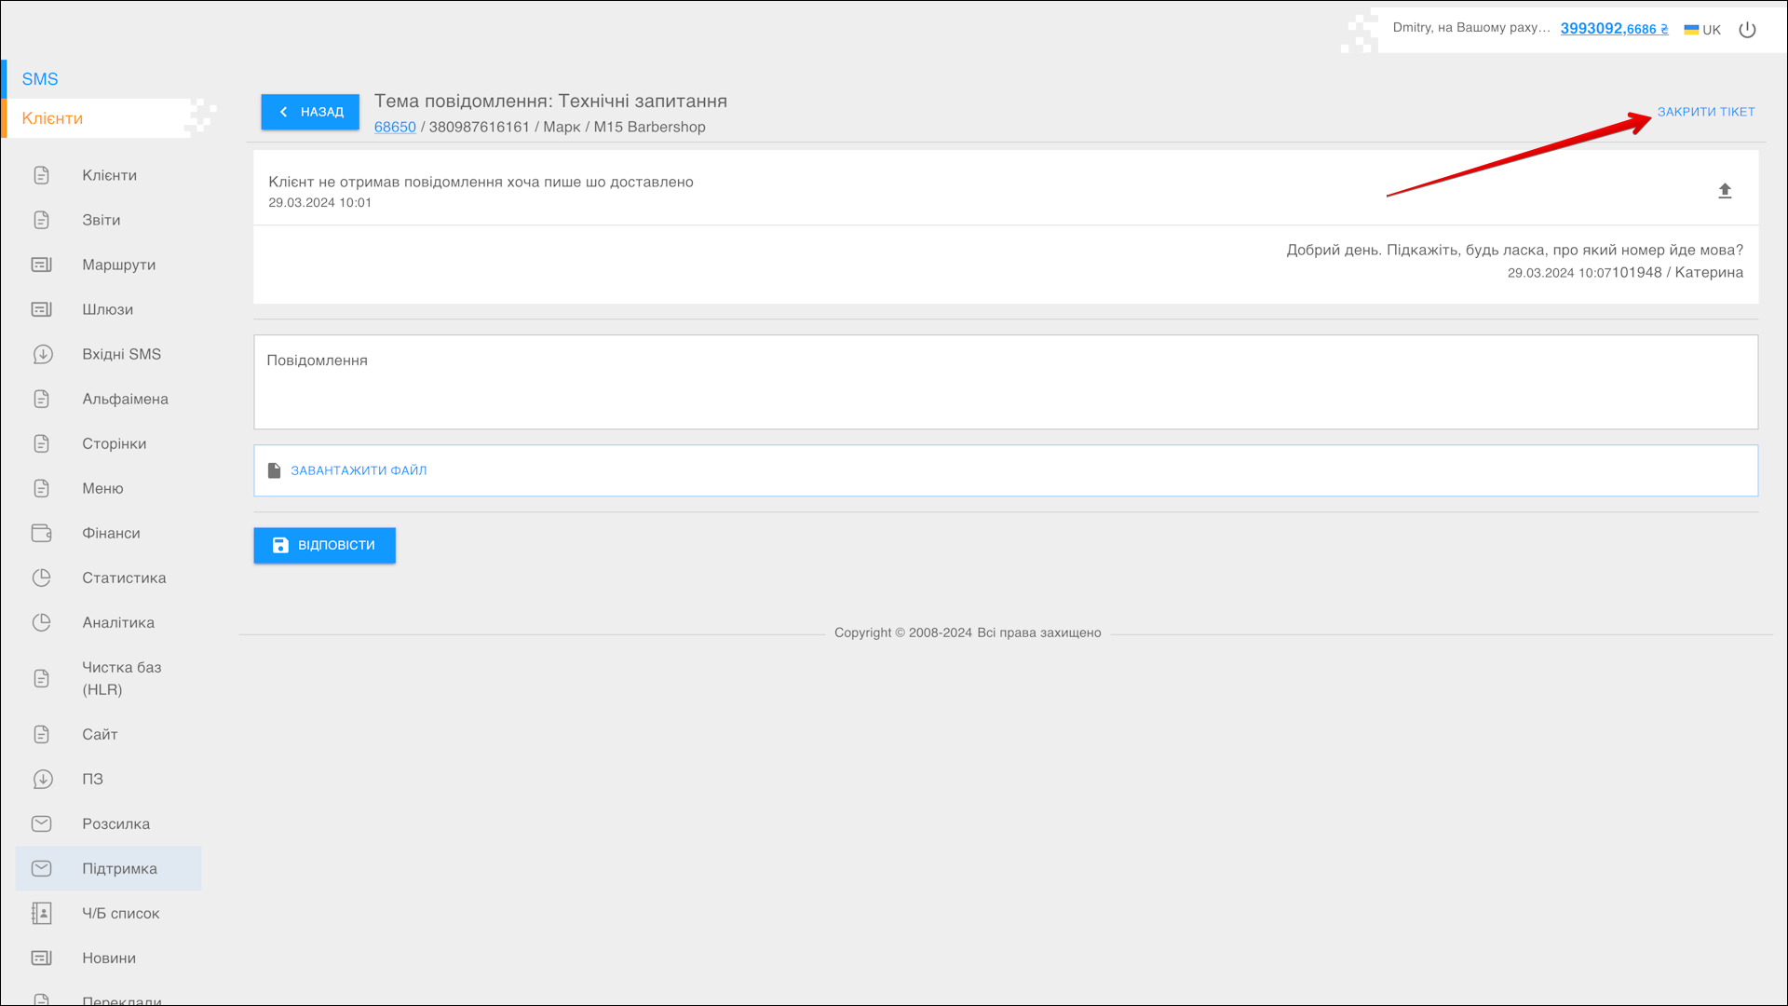Viewport: 1788px width, 1006px height.
Task: Open Аналітика in the sidebar
Action: pyautogui.click(x=118, y=622)
